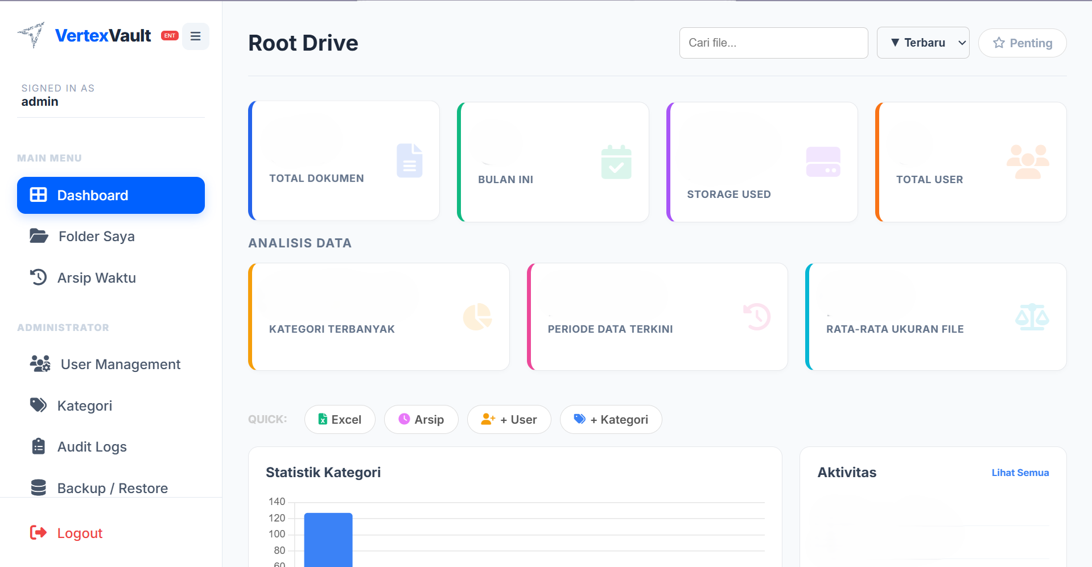Click the calendar-check icon in Bulan Ini card
Screen dimensions: 1092x567
click(x=616, y=162)
